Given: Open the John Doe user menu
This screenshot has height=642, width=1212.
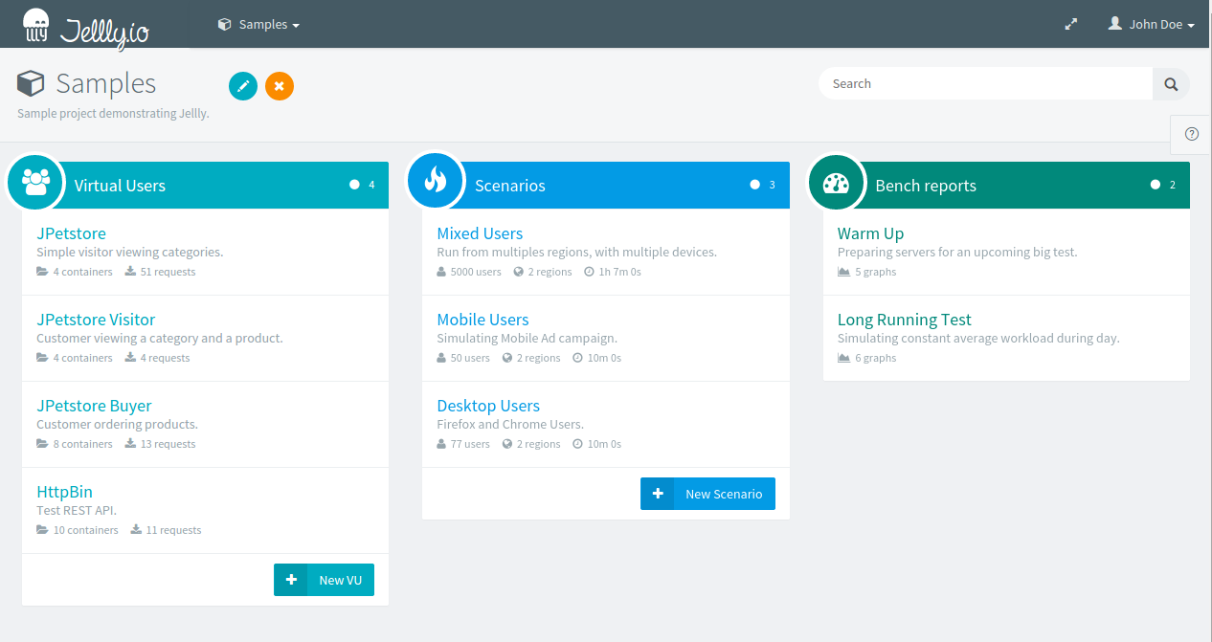Looking at the screenshot, I should (1151, 25).
